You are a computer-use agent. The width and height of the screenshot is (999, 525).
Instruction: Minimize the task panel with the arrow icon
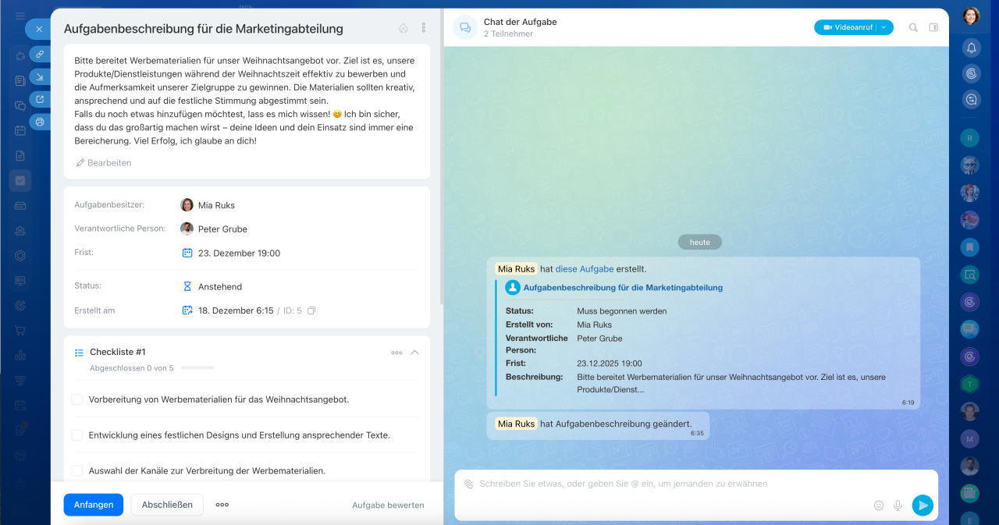pos(40,76)
